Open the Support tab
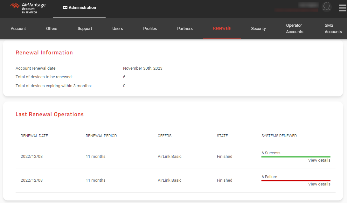Screen dimensions: 347x203 pos(85,29)
